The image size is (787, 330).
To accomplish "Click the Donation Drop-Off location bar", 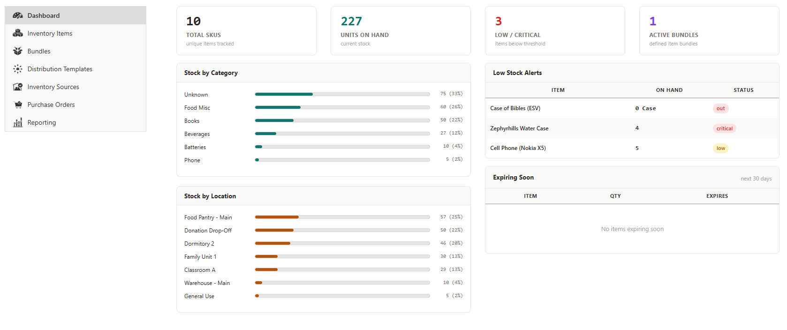I will click(342, 230).
